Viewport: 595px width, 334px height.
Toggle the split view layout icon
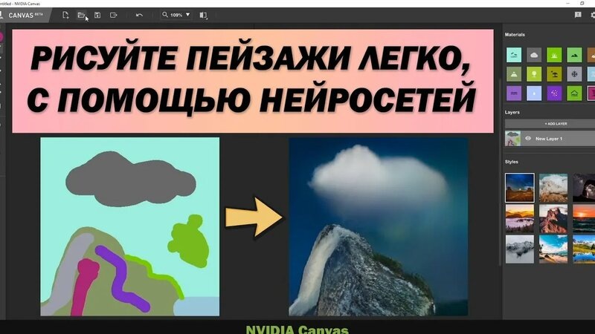[203, 15]
